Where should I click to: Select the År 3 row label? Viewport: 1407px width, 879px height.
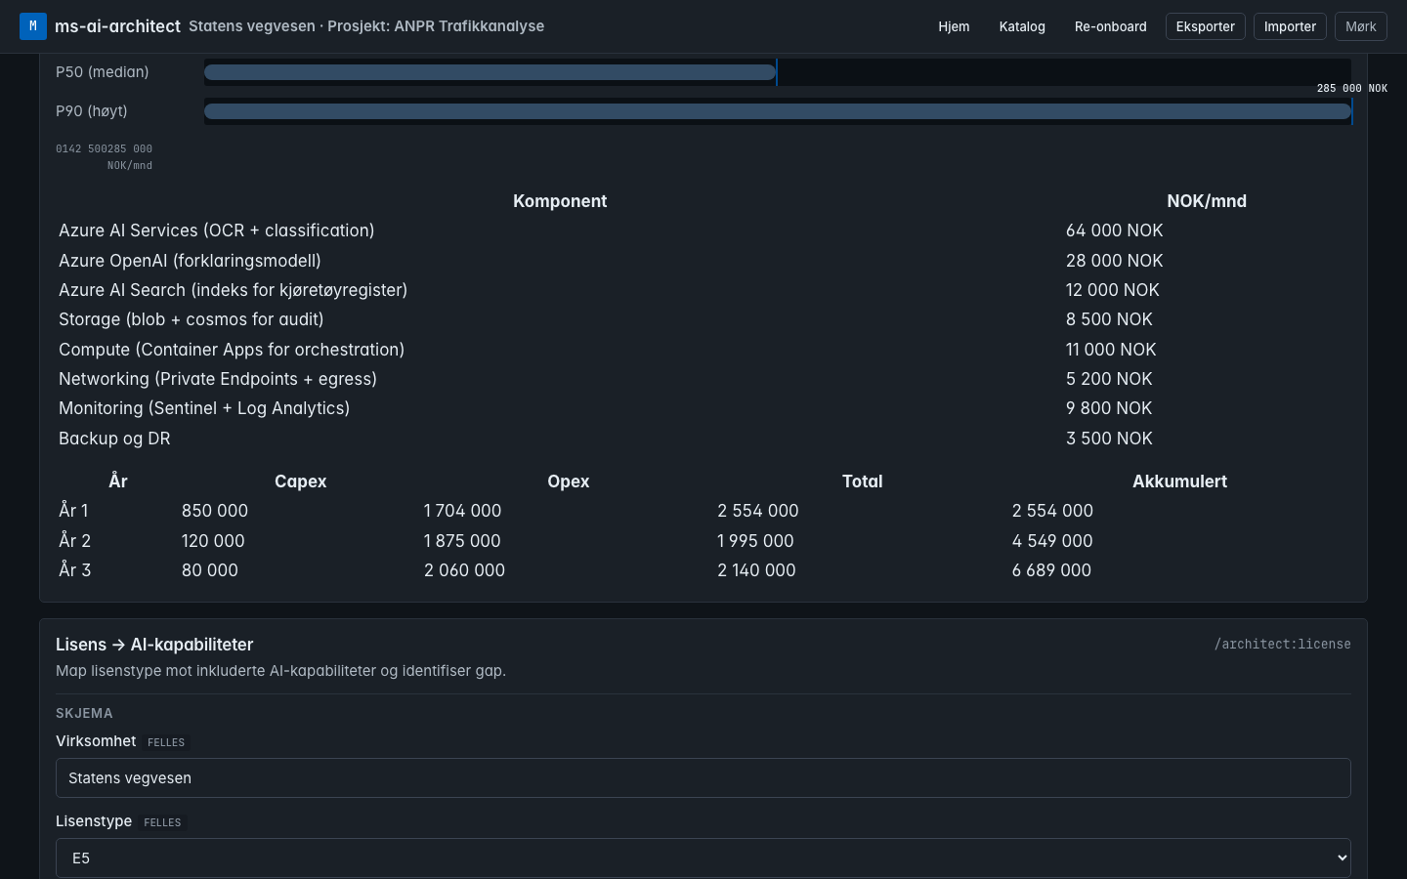click(74, 570)
